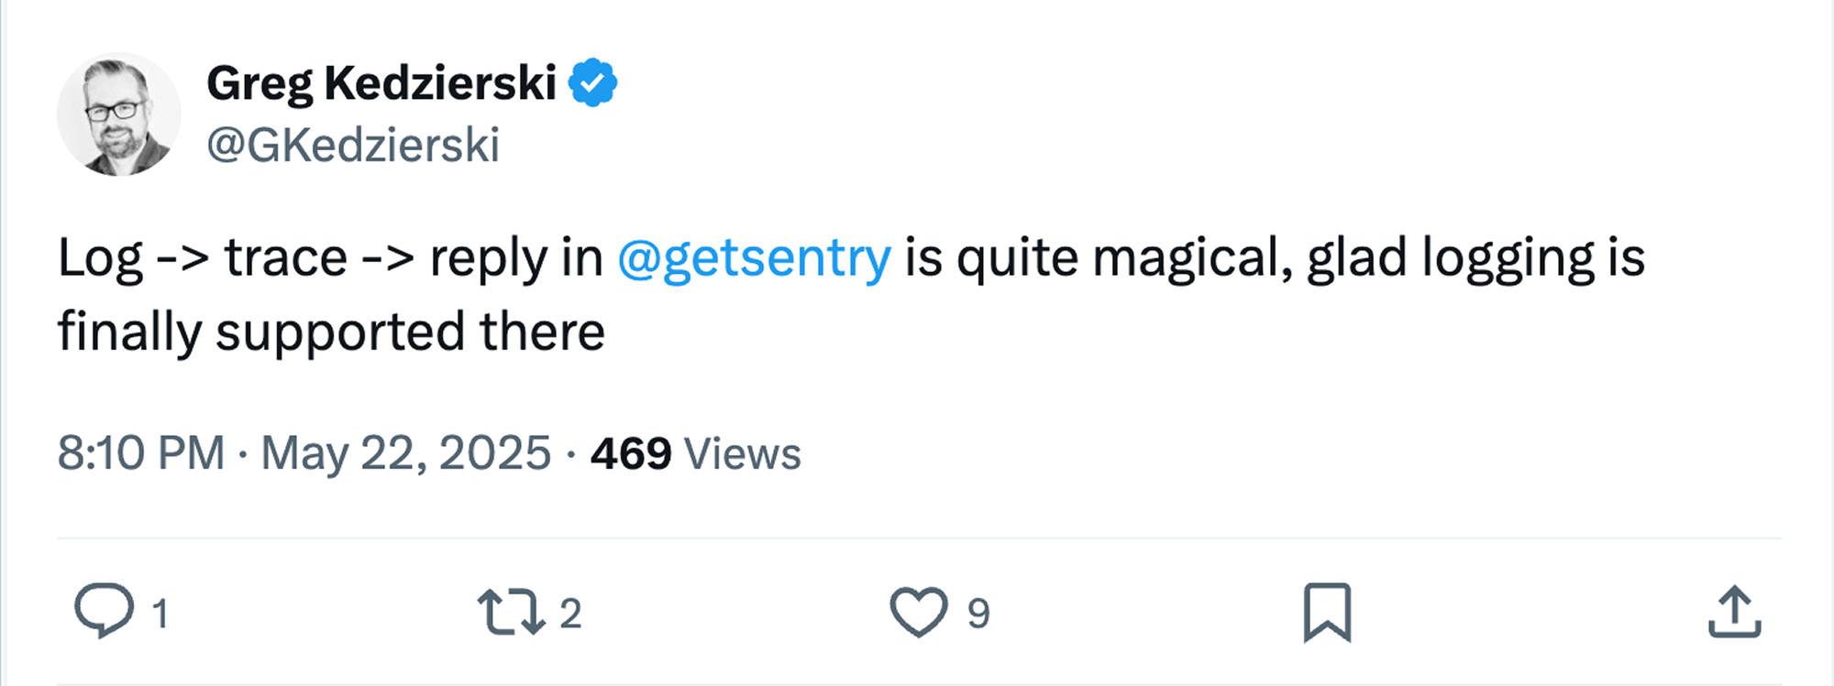The image size is (1834, 686).
Task: Open the @GKedzierski handle link
Action: (x=353, y=146)
